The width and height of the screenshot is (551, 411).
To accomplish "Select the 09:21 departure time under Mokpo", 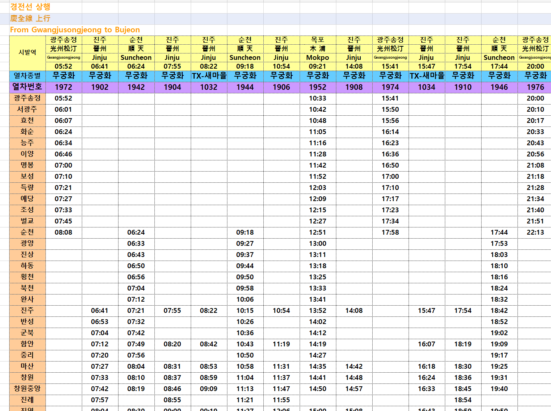I will click(318, 66).
